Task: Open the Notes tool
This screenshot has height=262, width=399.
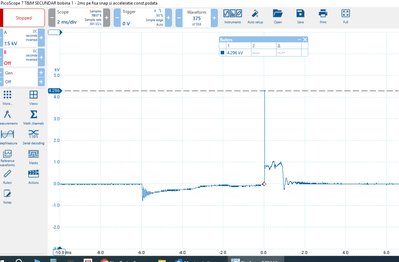Action: coord(7,196)
